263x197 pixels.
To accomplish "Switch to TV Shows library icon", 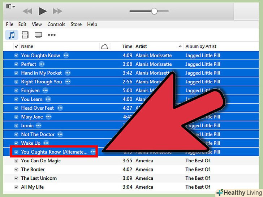I will (x=38, y=35).
